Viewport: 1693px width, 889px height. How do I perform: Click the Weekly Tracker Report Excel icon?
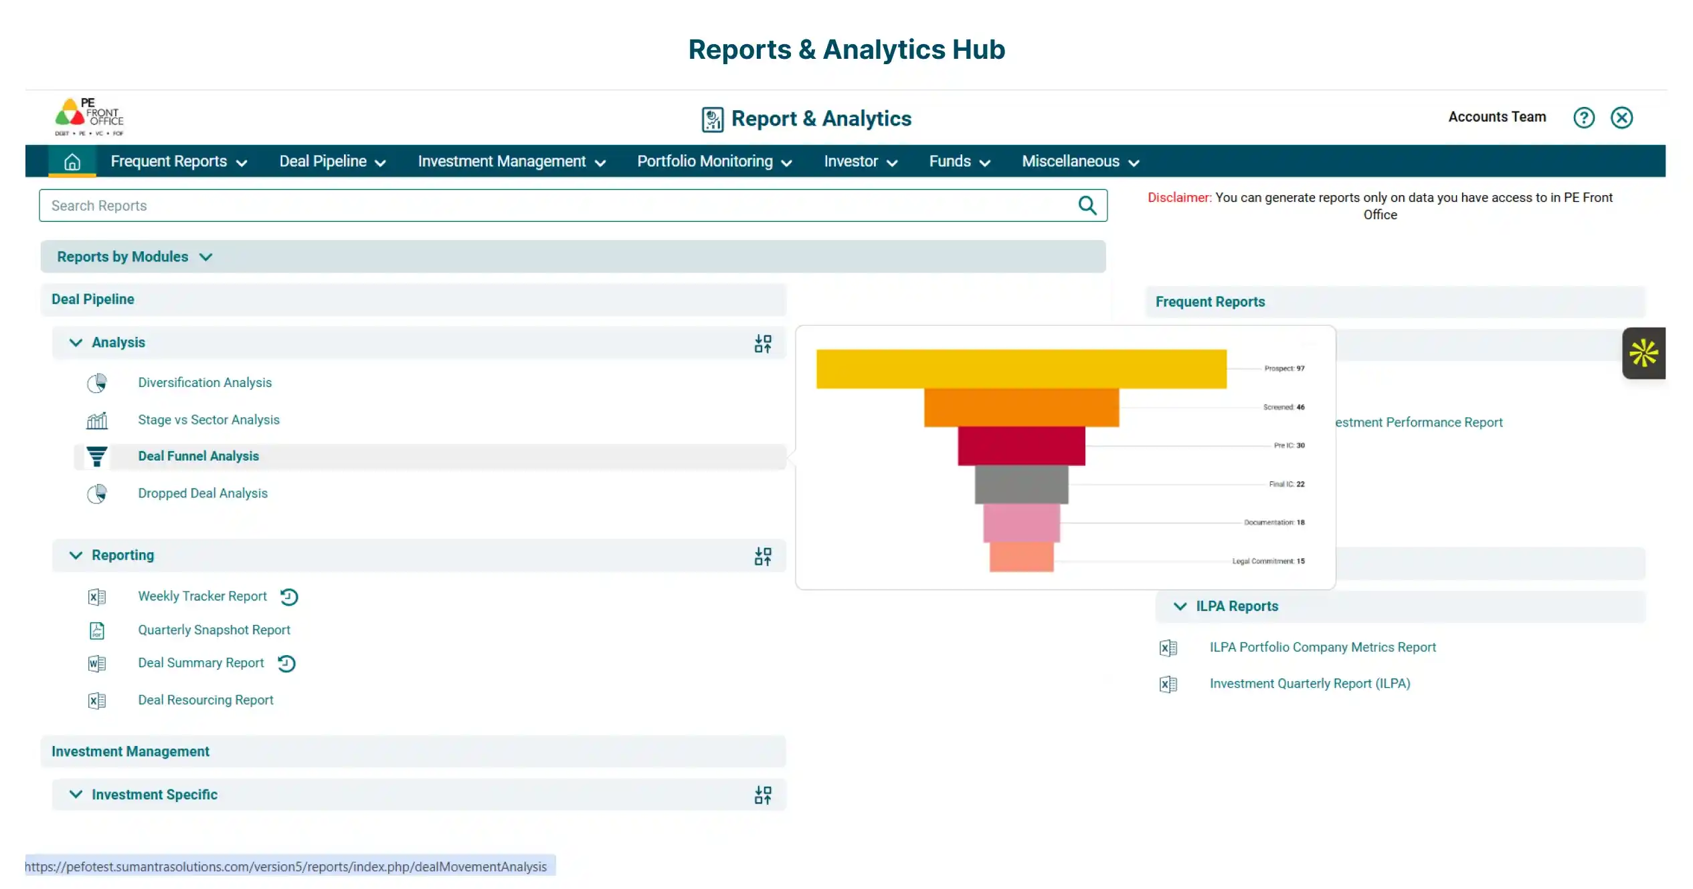97,597
